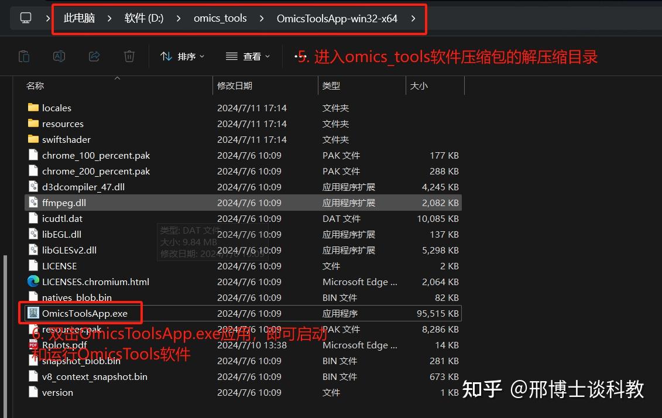Click the delete trash toolbar icon
Image resolution: width=662 pixels, height=418 pixels.
coord(129,56)
